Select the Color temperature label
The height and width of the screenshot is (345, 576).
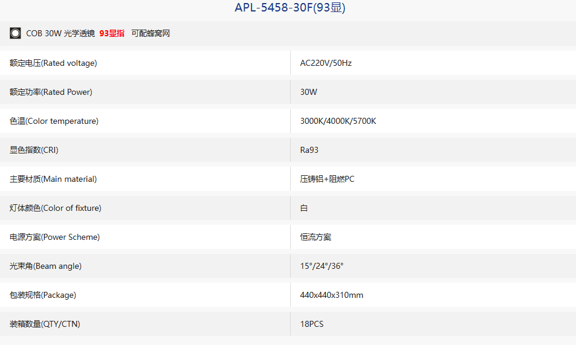click(54, 121)
